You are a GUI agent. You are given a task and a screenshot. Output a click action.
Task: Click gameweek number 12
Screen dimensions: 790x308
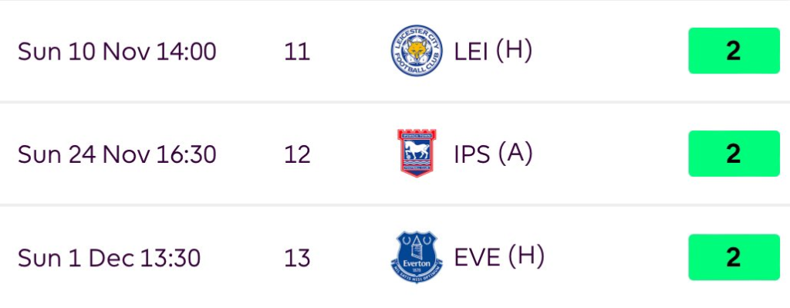coord(297,154)
